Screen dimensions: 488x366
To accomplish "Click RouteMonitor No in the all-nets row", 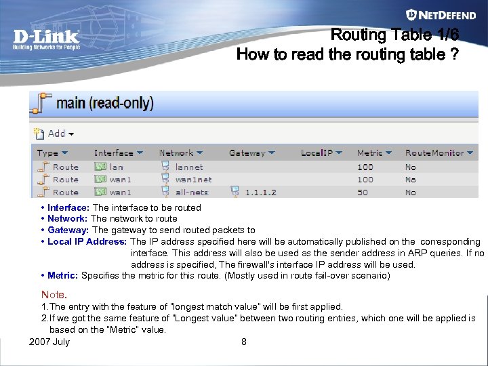I will tap(411, 192).
